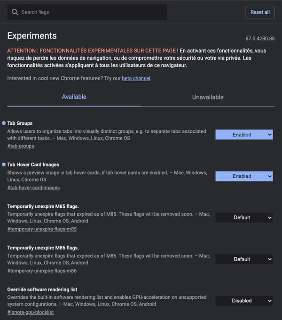Click the Experiments page heading

pyautogui.click(x=32, y=36)
